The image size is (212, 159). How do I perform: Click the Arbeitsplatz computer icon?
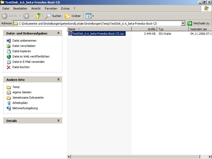(9, 103)
